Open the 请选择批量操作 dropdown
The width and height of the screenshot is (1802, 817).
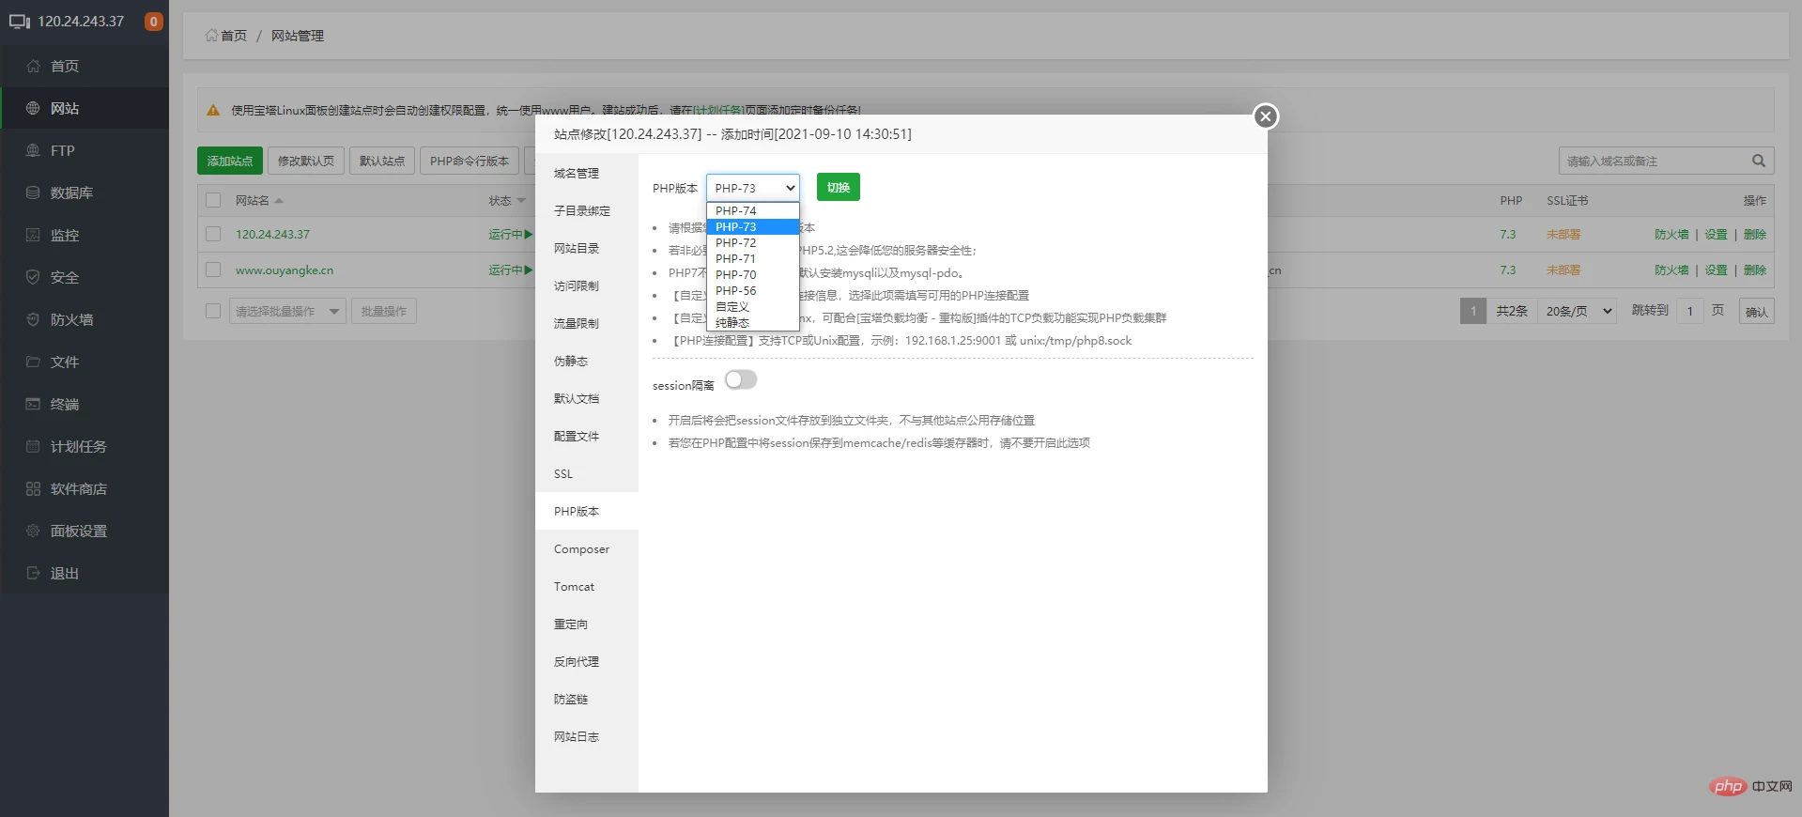pos(287,311)
